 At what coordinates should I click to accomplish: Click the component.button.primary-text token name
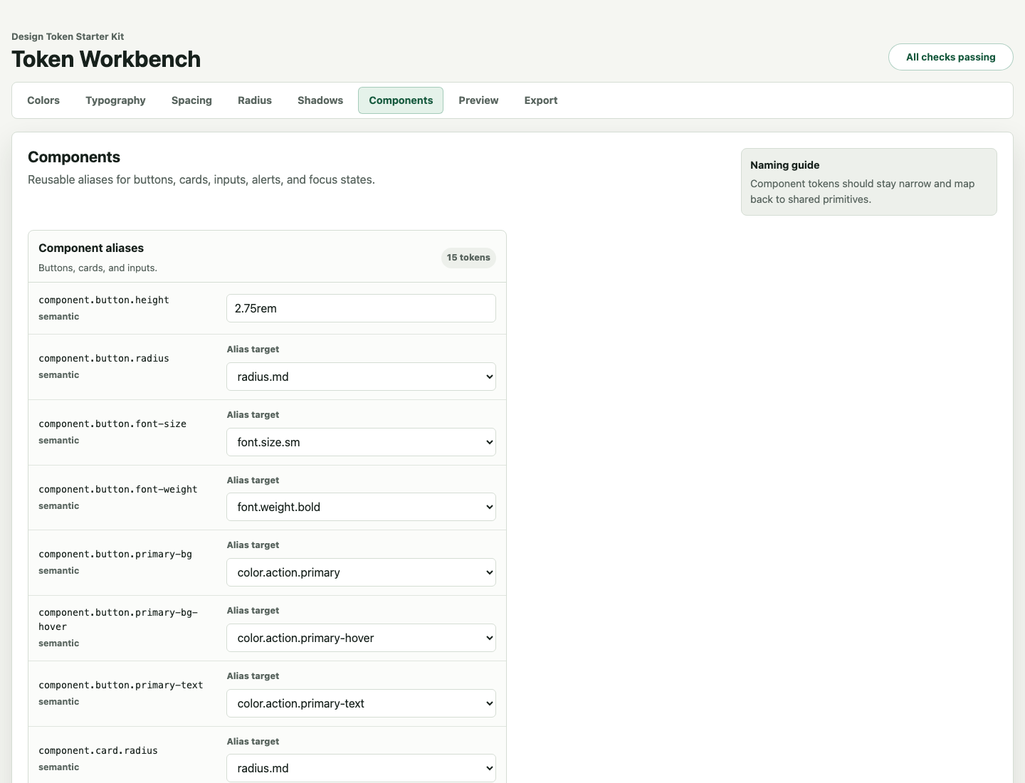(x=121, y=685)
